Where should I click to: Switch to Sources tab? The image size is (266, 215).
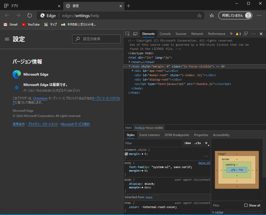(x=181, y=34)
